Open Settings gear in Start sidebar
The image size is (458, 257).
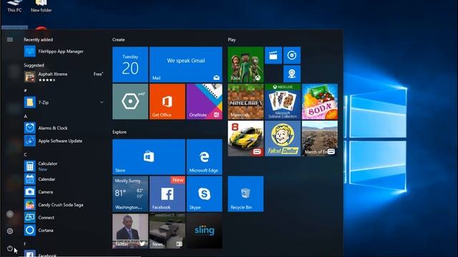coord(10,231)
